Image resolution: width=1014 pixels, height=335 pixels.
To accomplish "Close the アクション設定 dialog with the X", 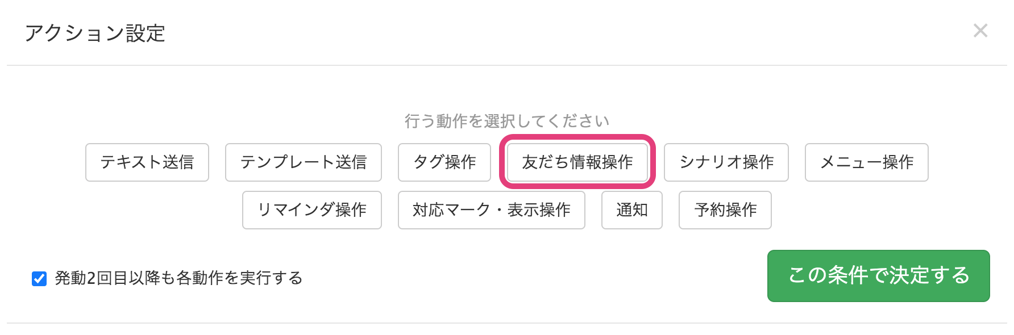I will (x=980, y=31).
